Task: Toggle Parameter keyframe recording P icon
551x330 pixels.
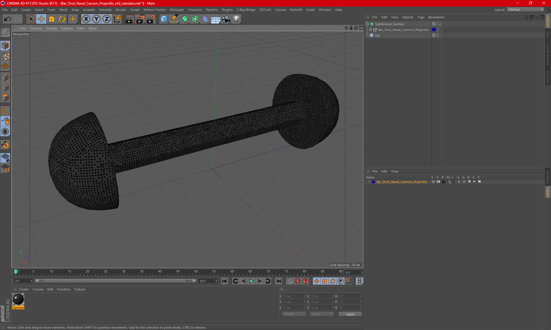Action: (x=341, y=281)
